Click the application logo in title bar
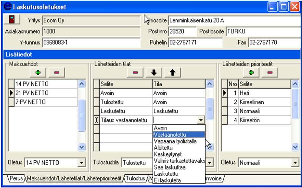 (7, 7)
